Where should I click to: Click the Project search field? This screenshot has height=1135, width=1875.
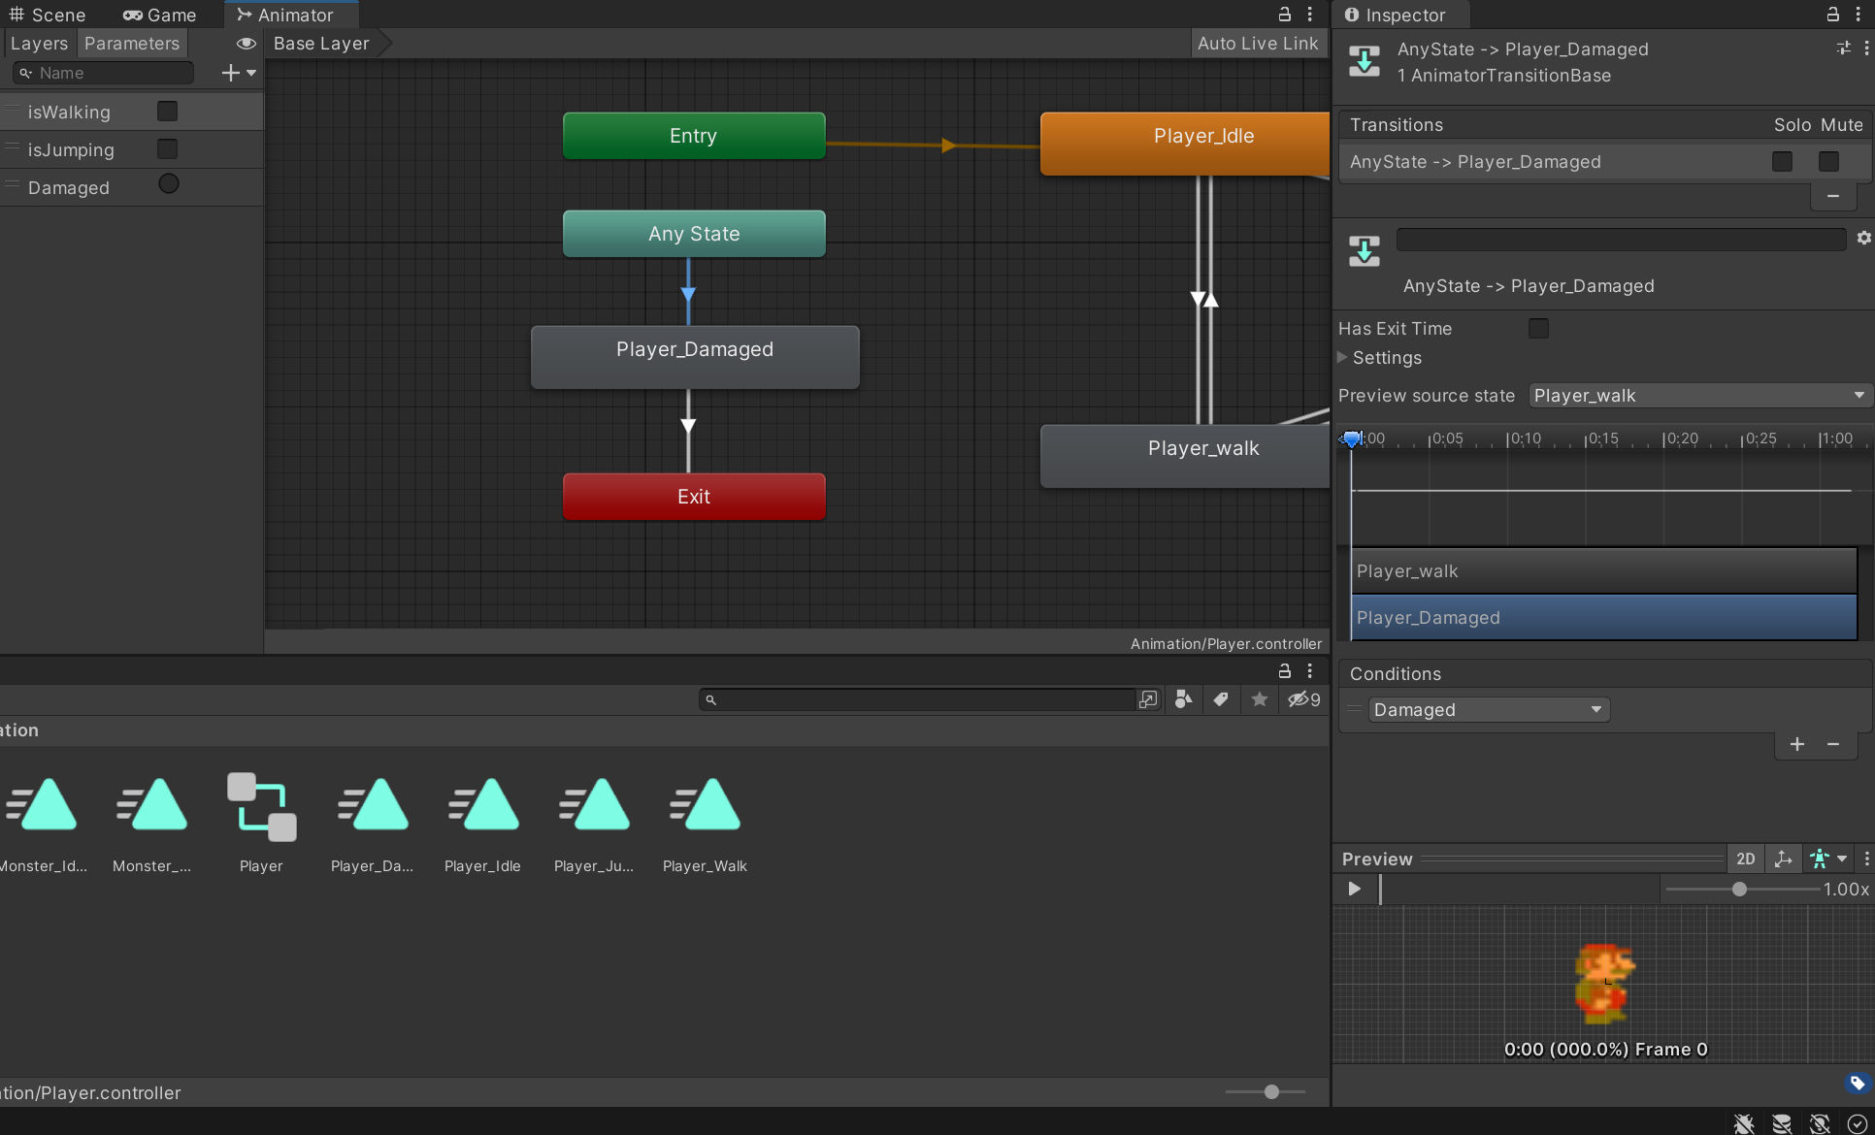[x=917, y=699]
